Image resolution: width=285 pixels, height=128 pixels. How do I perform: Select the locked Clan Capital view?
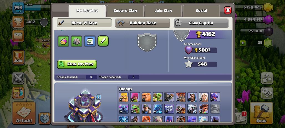(x=201, y=23)
